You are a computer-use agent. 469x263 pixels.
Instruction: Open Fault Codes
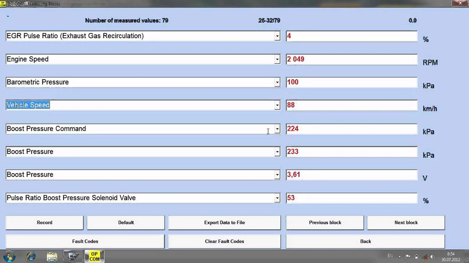85,241
